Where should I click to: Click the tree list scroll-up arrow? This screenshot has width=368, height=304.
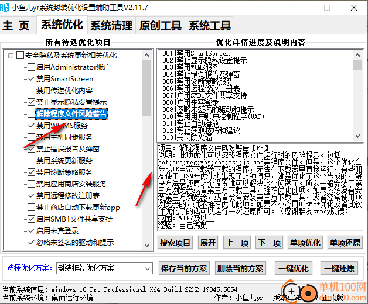pyautogui.click(x=146, y=56)
